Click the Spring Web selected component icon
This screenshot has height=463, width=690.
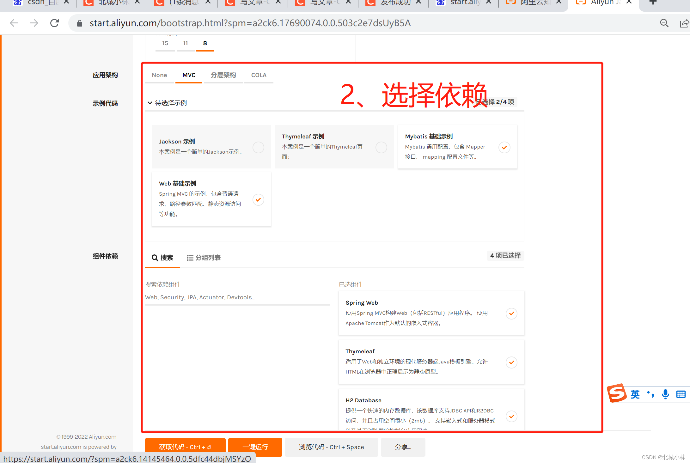pos(512,314)
